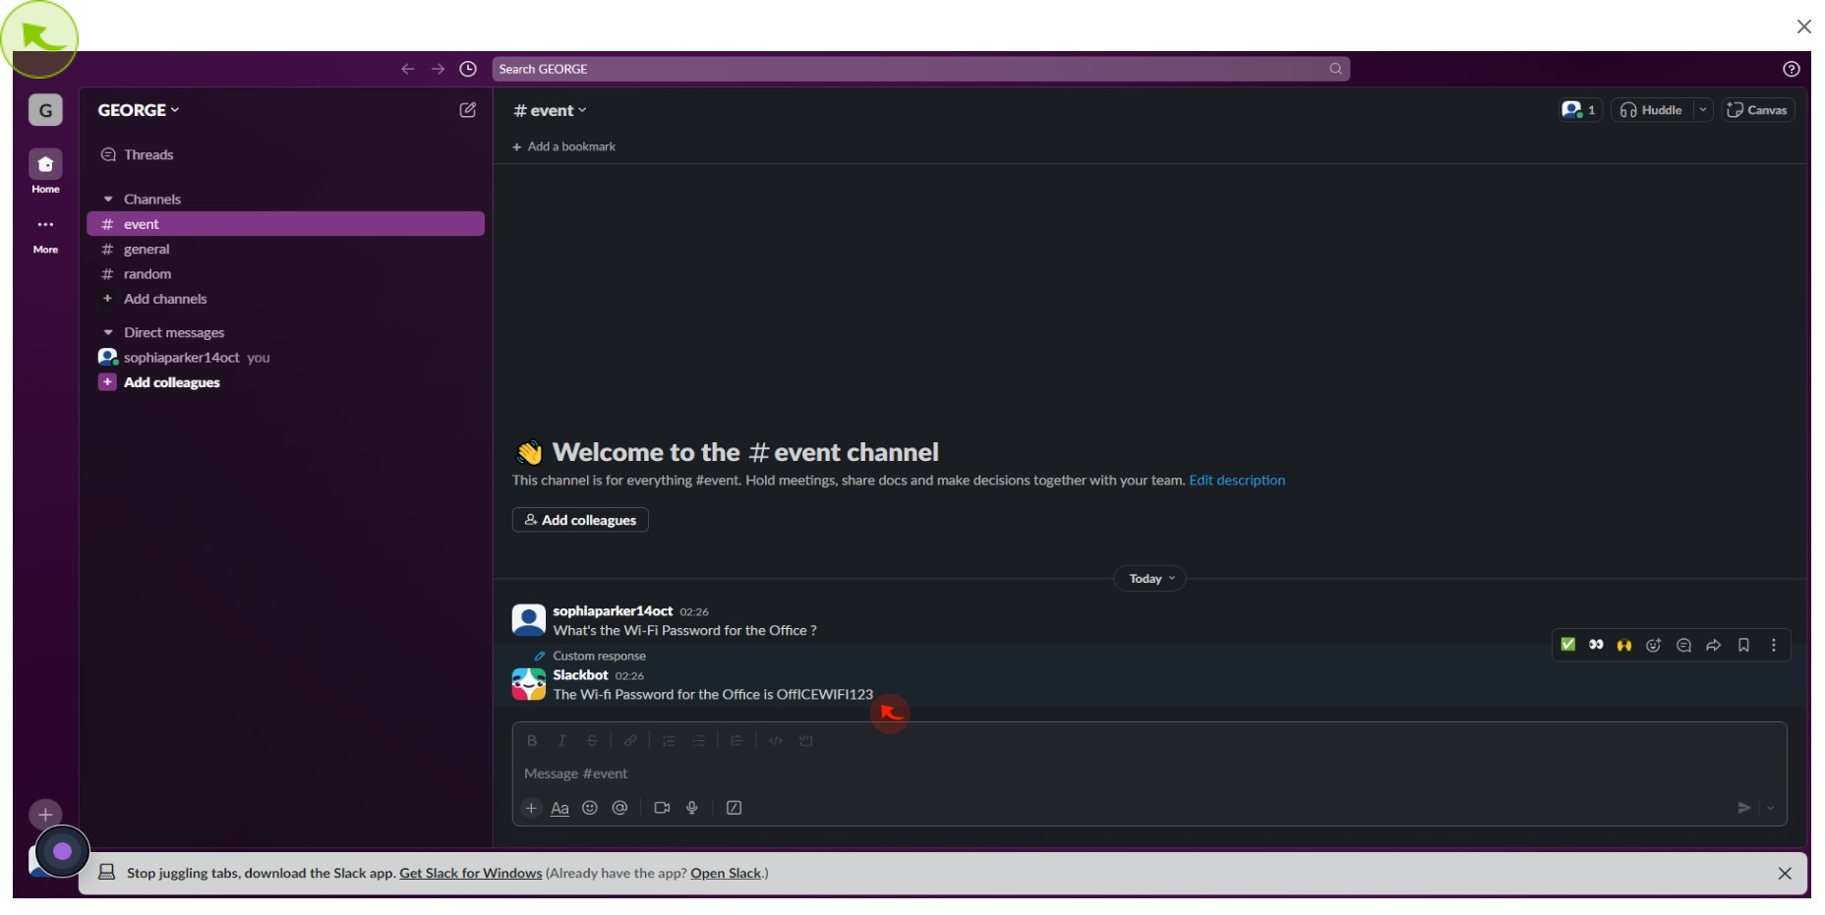The width and height of the screenshot is (1825, 915).
Task: Toggle ordered list formatting
Action: 669,740
